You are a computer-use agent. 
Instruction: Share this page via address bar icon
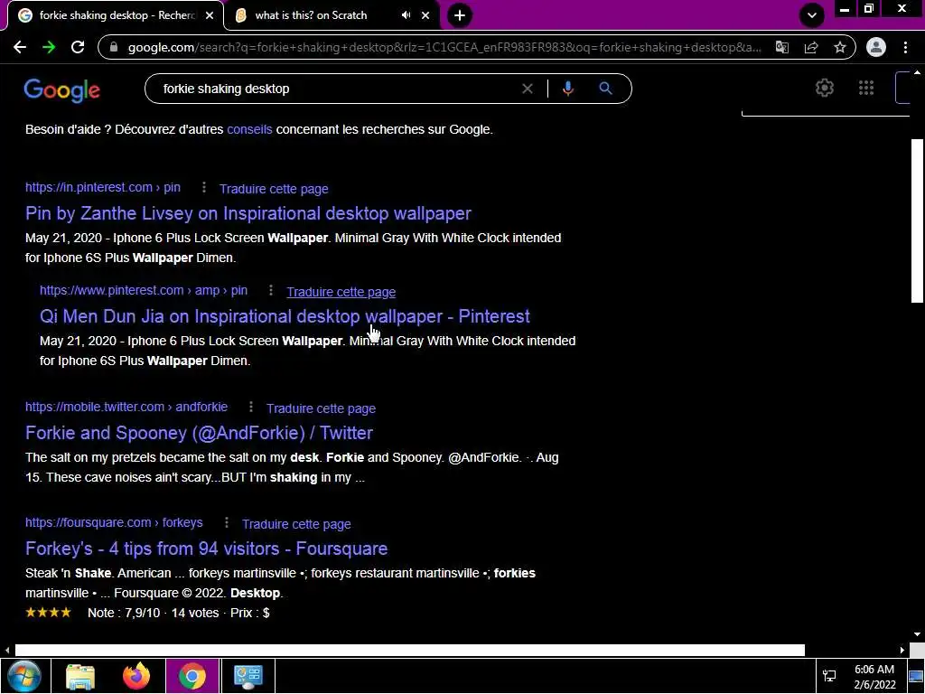[x=811, y=47]
